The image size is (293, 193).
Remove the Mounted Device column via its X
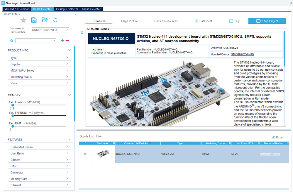tap(288, 143)
